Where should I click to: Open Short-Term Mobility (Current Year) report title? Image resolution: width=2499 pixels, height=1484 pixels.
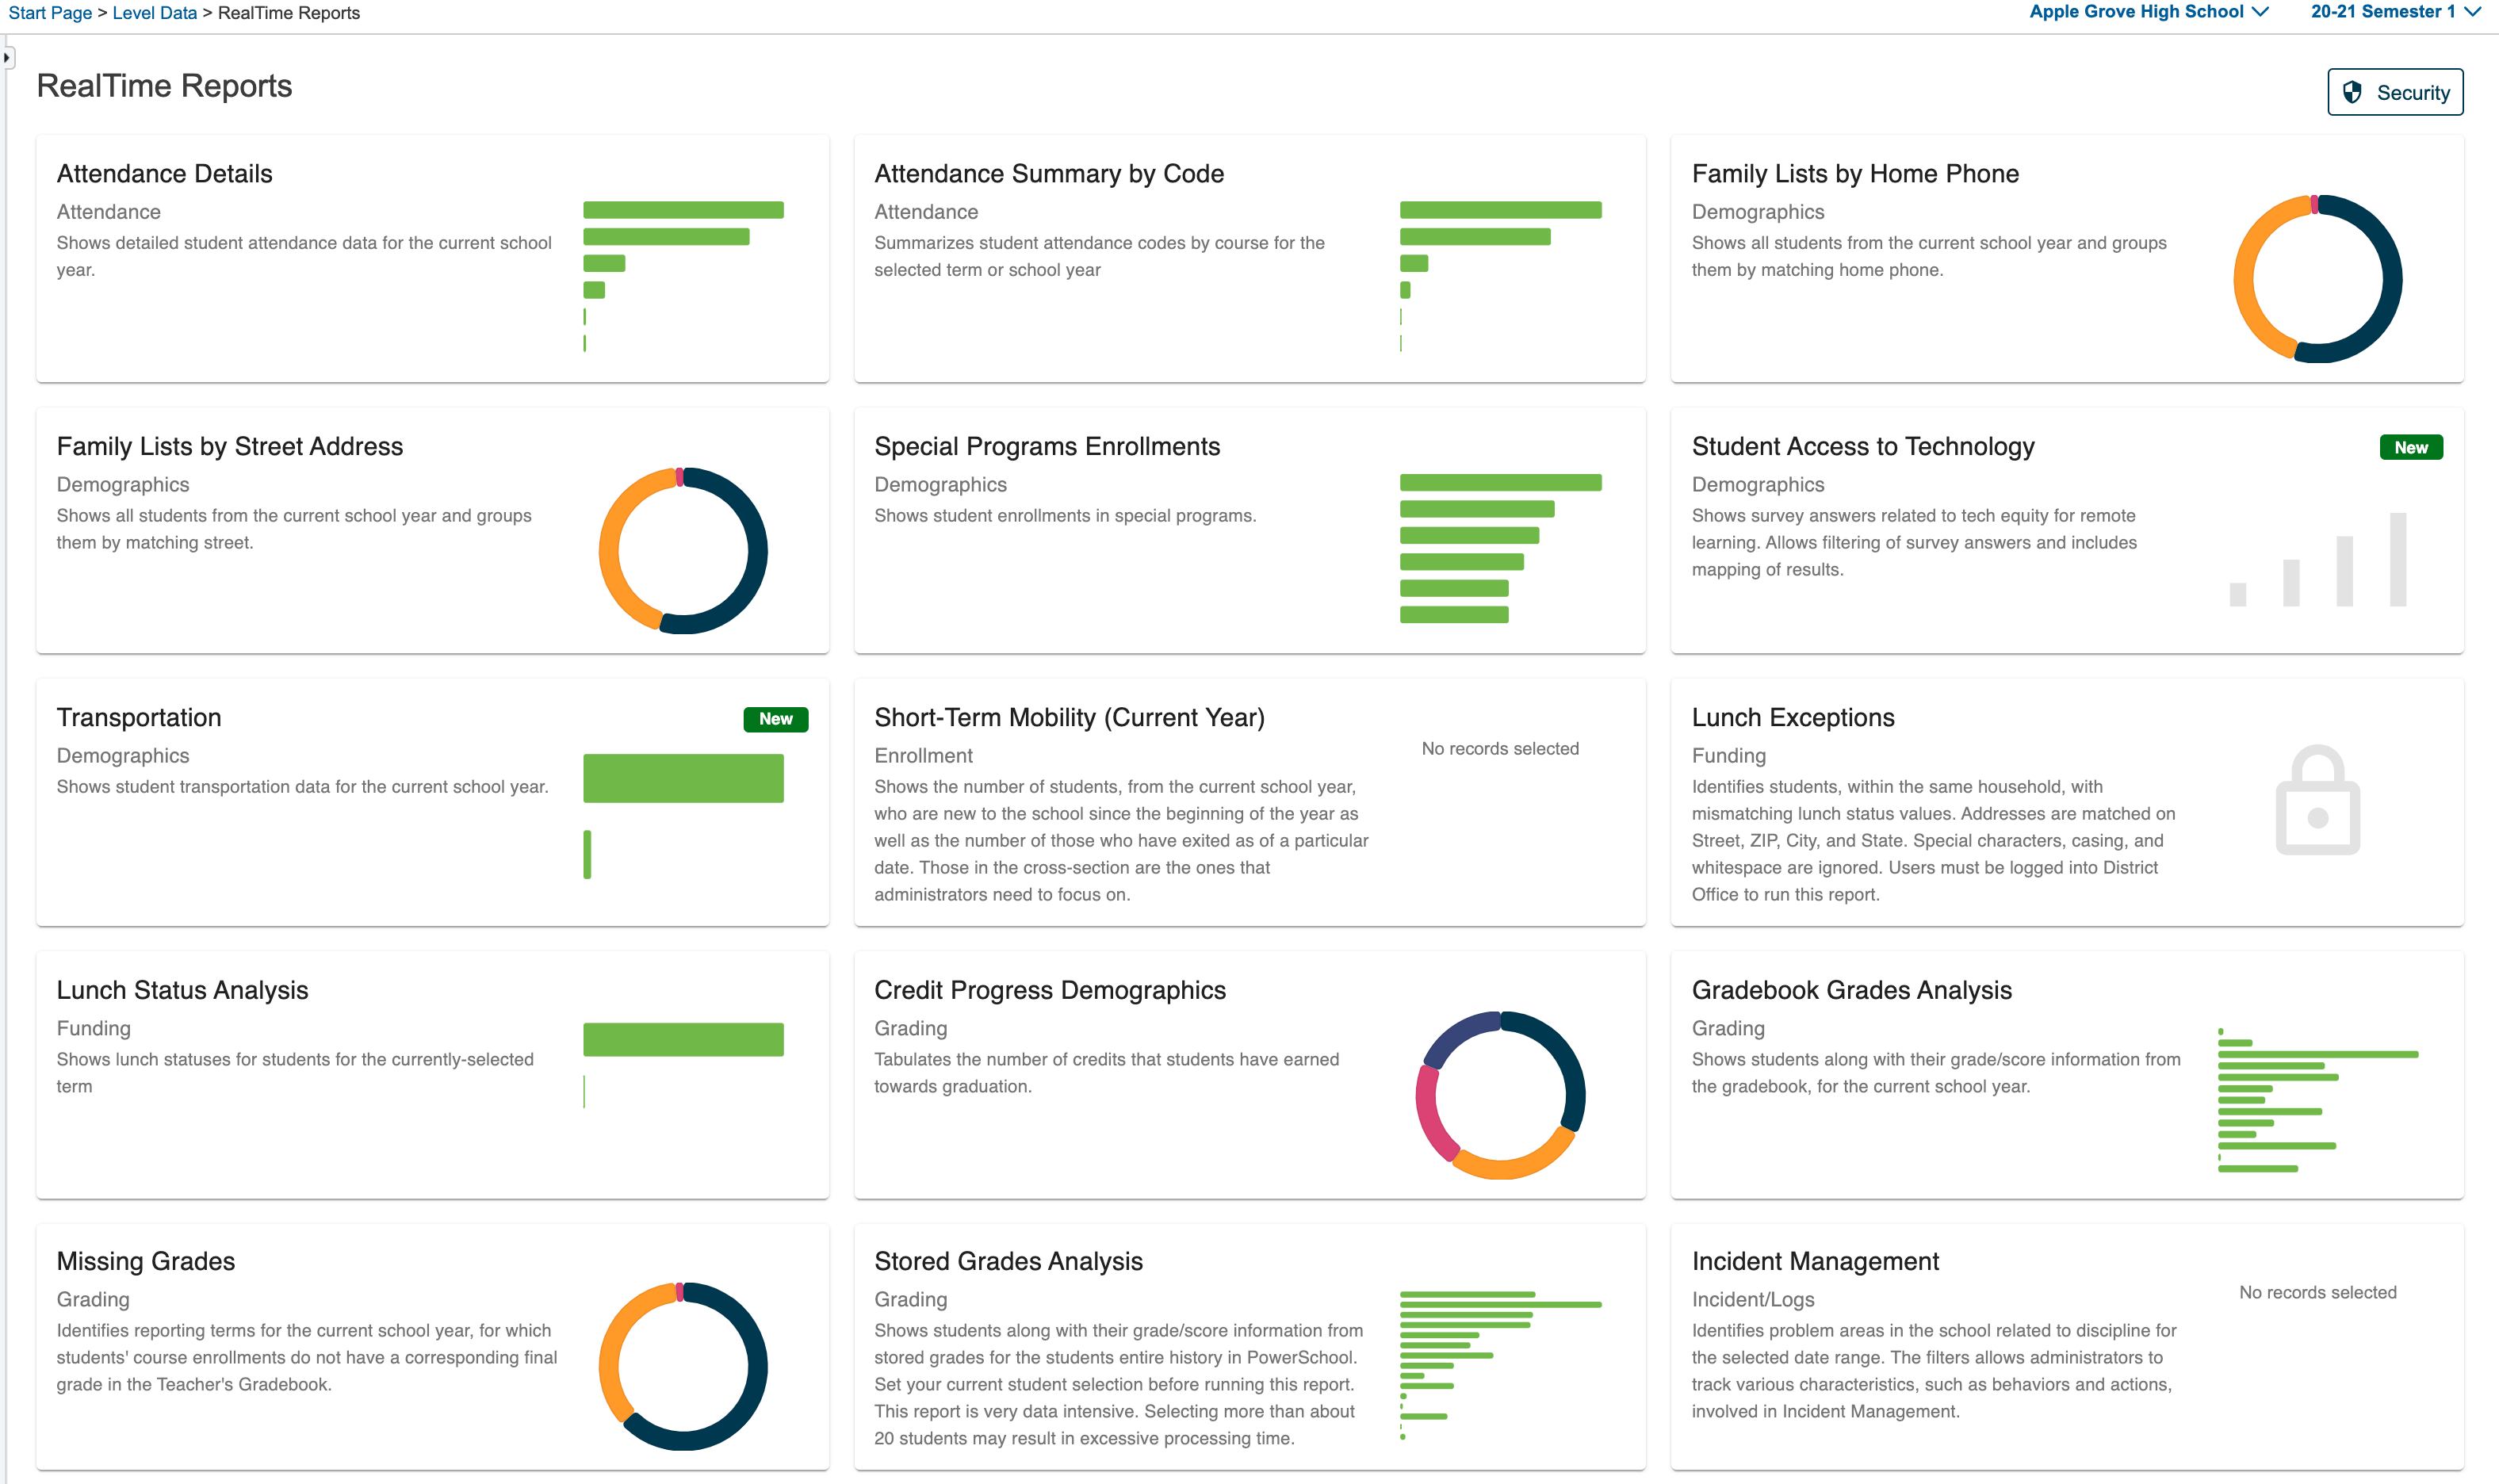[x=1069, y=717]
